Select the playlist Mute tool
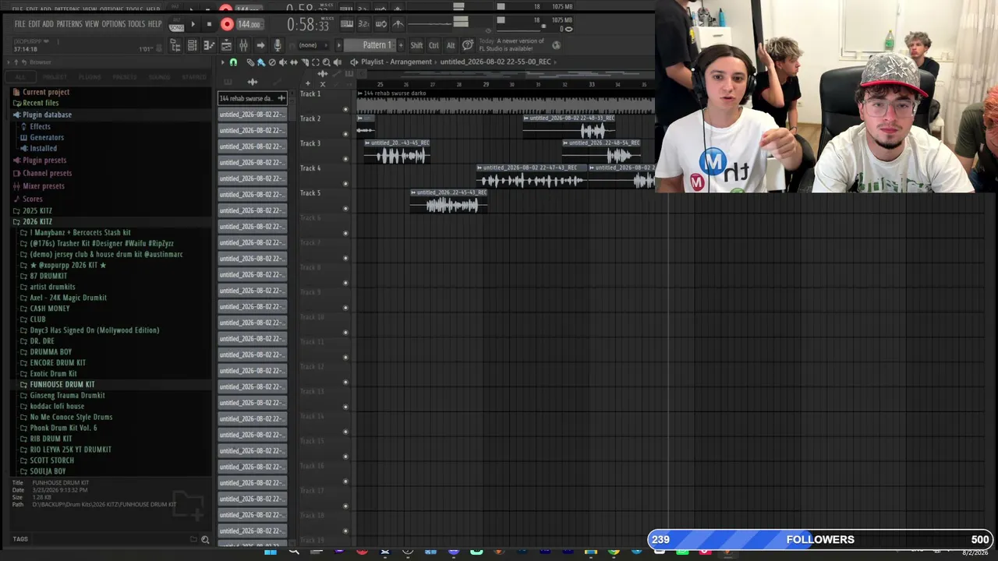The image size is (998, 561). pyautogui.click(x=283, y=62)
